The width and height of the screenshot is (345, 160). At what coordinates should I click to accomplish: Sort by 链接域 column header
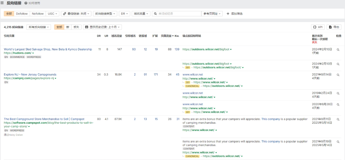tap(143, 36)
